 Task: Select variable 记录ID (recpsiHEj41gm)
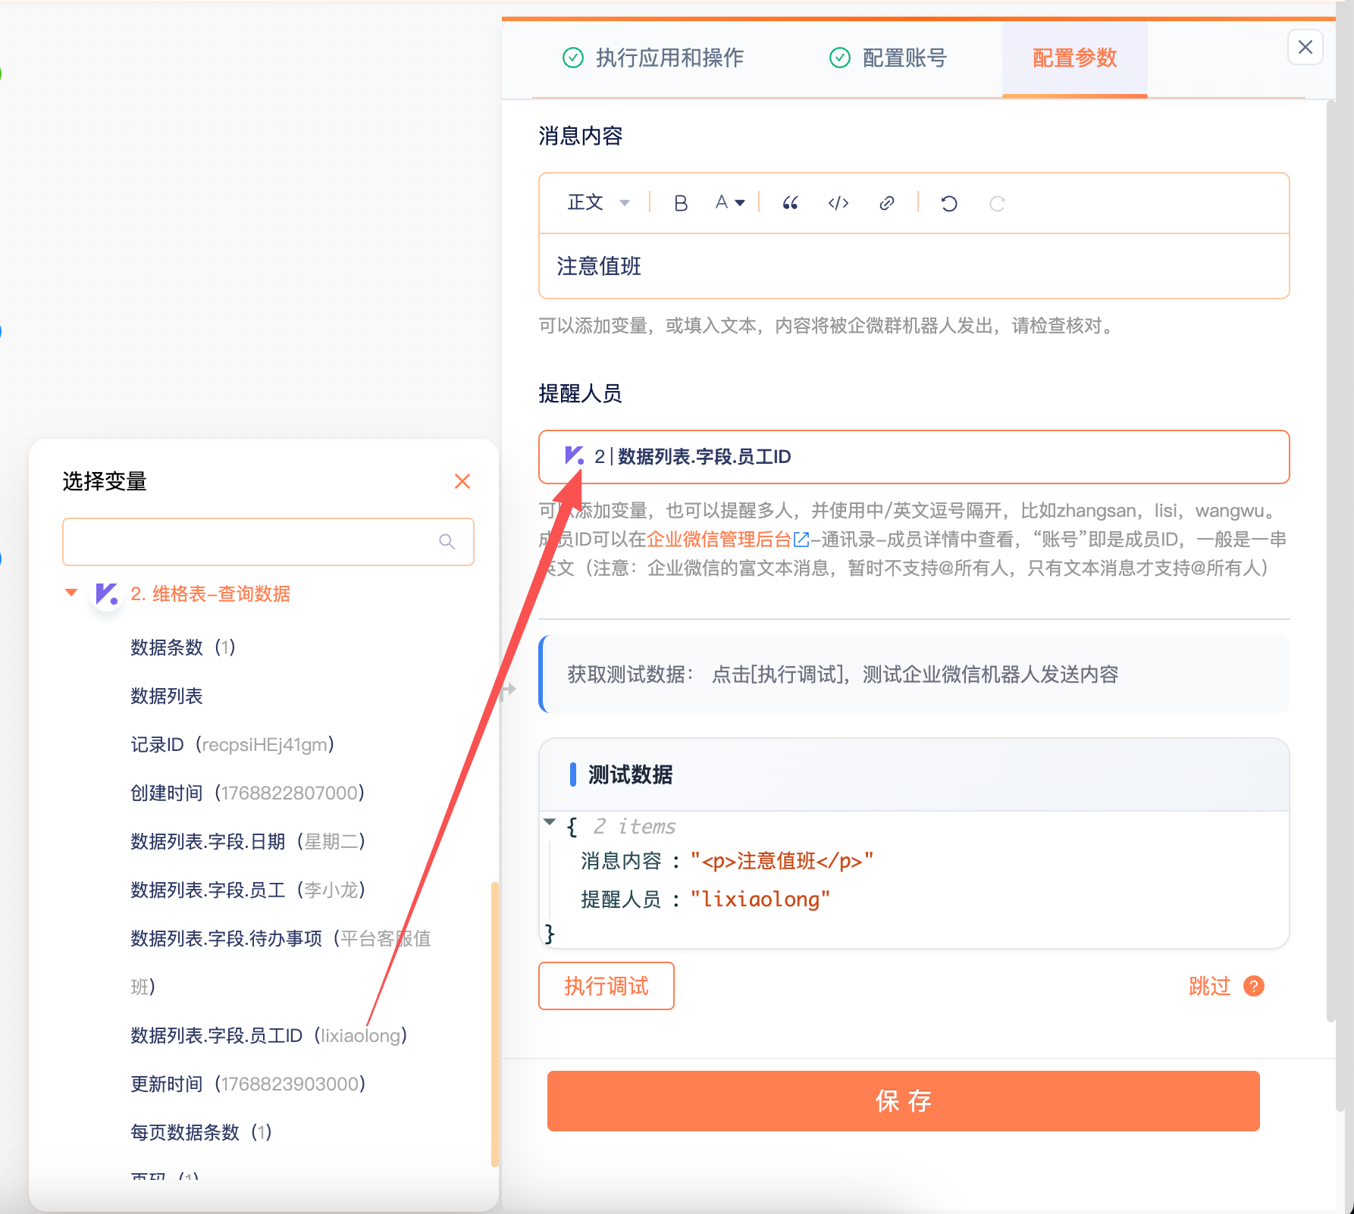coord(233,744)
